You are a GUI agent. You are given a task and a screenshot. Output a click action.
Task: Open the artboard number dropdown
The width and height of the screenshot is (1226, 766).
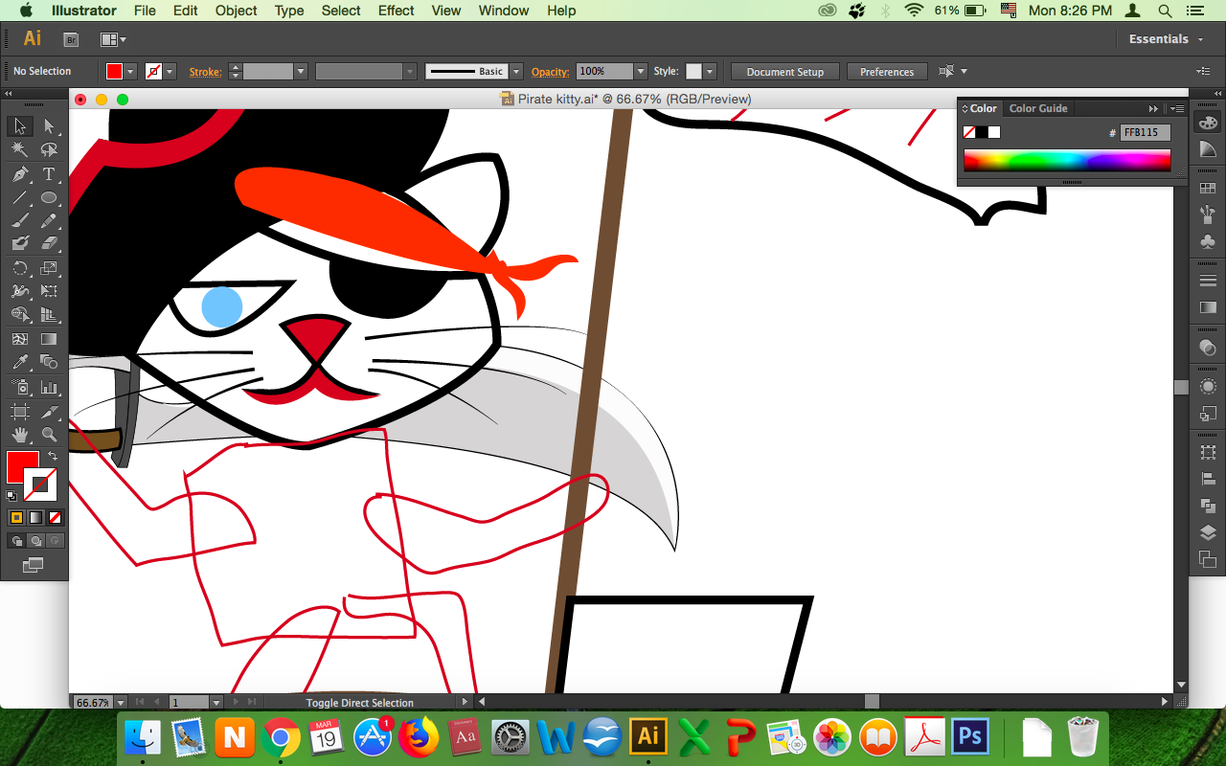[x=216, y=703]
